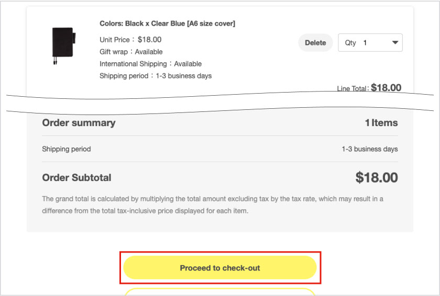440x296 pixels.
Task: Open the Black x Clear Blue product title
Action: pos(167,24)
